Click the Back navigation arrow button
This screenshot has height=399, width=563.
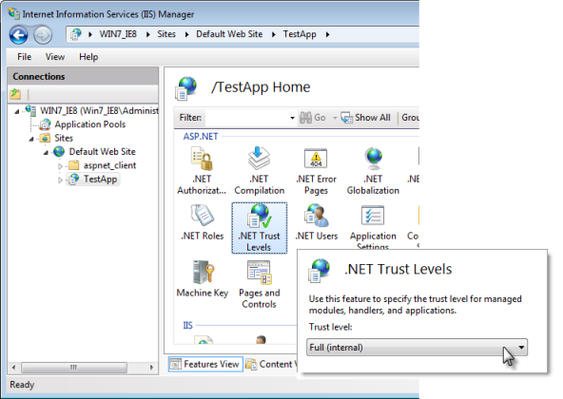(x=18, y=35)
